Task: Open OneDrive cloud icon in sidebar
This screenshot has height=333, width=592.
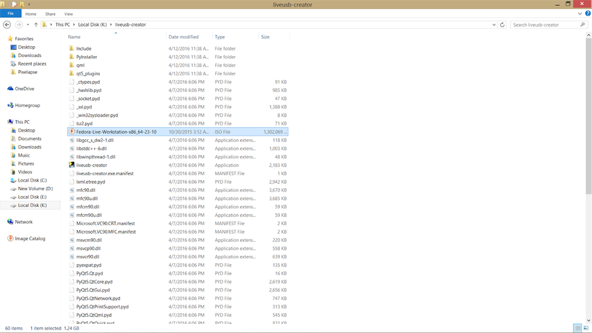Action: 10,88
